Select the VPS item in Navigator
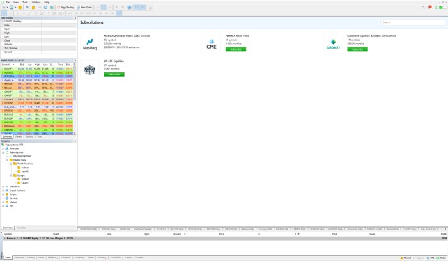448x261 pixels. pyautogui.click(x=11, y=206)
